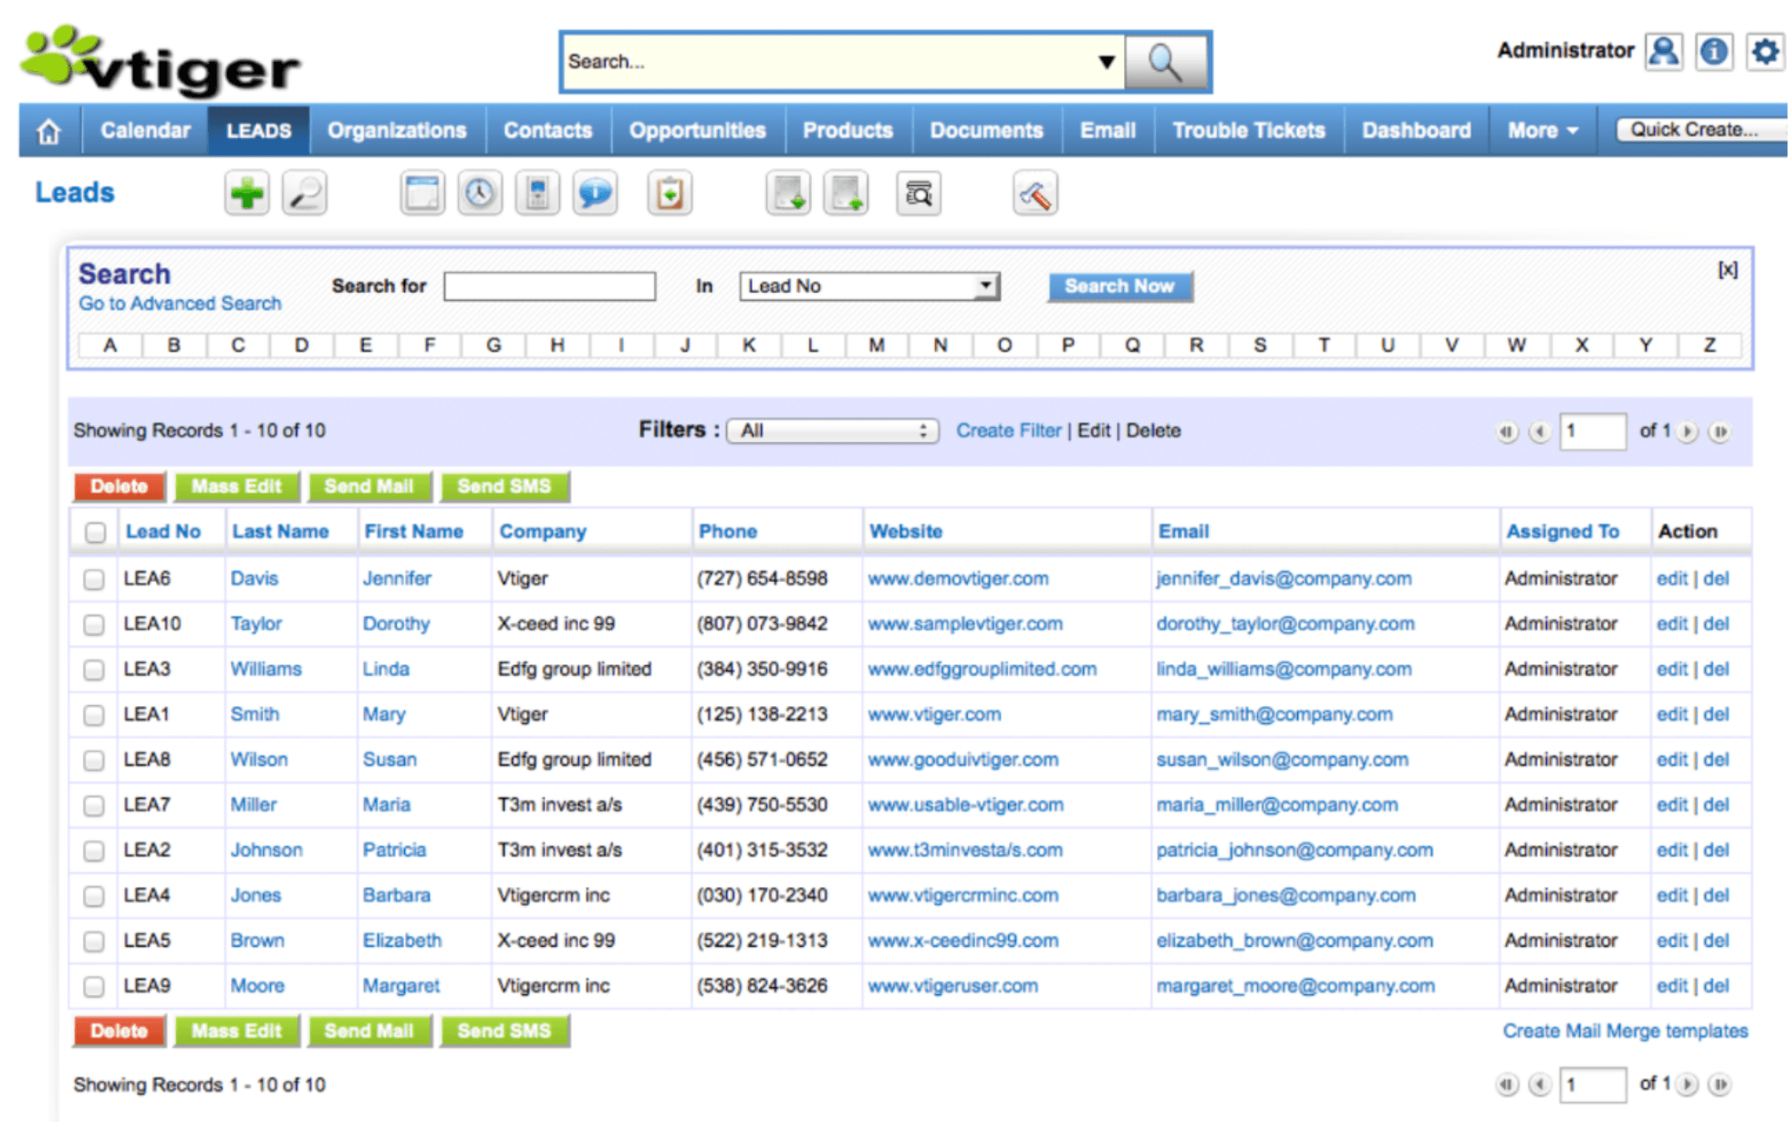Viewport: 1788px width, 1122px height.
Task: Filter leads by letter M
Action: coord(877,346)
